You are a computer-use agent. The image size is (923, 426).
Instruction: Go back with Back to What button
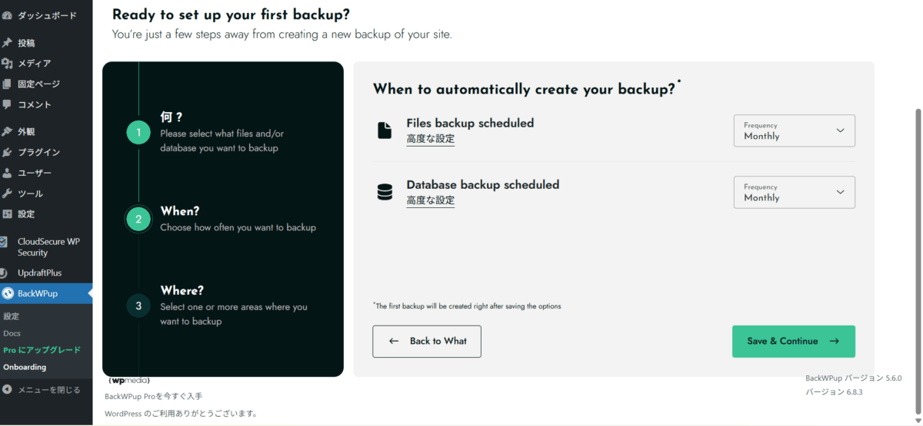click(427, 341)
